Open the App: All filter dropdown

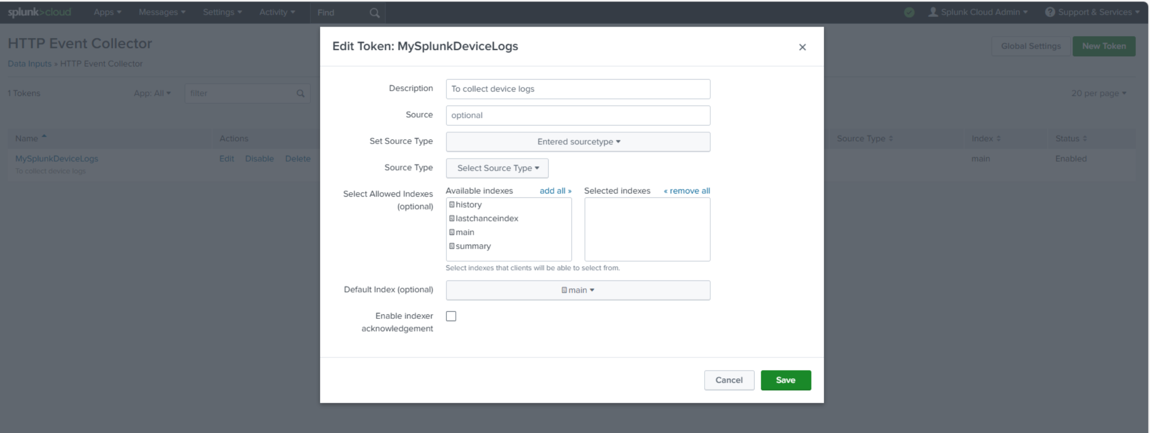tap(152, 93)
